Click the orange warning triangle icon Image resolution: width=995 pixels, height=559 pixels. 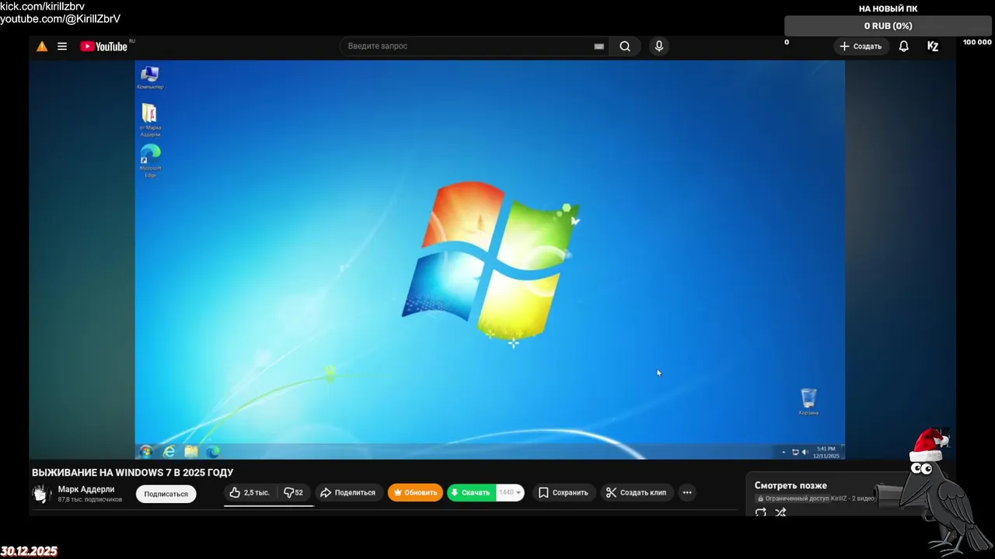coord(42,47)
